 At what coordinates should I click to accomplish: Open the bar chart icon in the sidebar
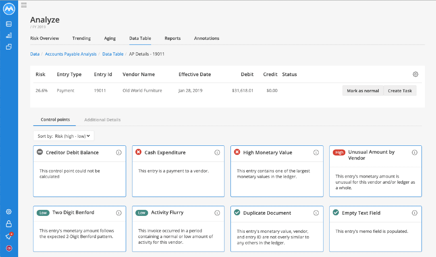click(9, 35)
